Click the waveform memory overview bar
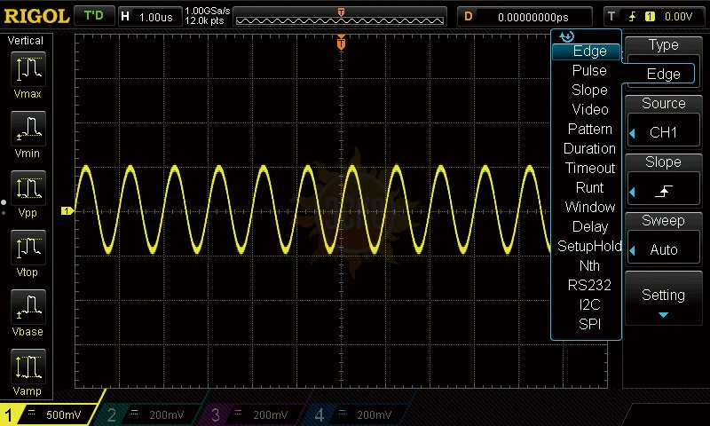The width and height of the screenshot is (710, 426). 340,17
